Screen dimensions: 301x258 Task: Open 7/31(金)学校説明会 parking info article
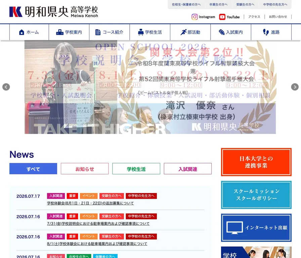tap(98, 223)
